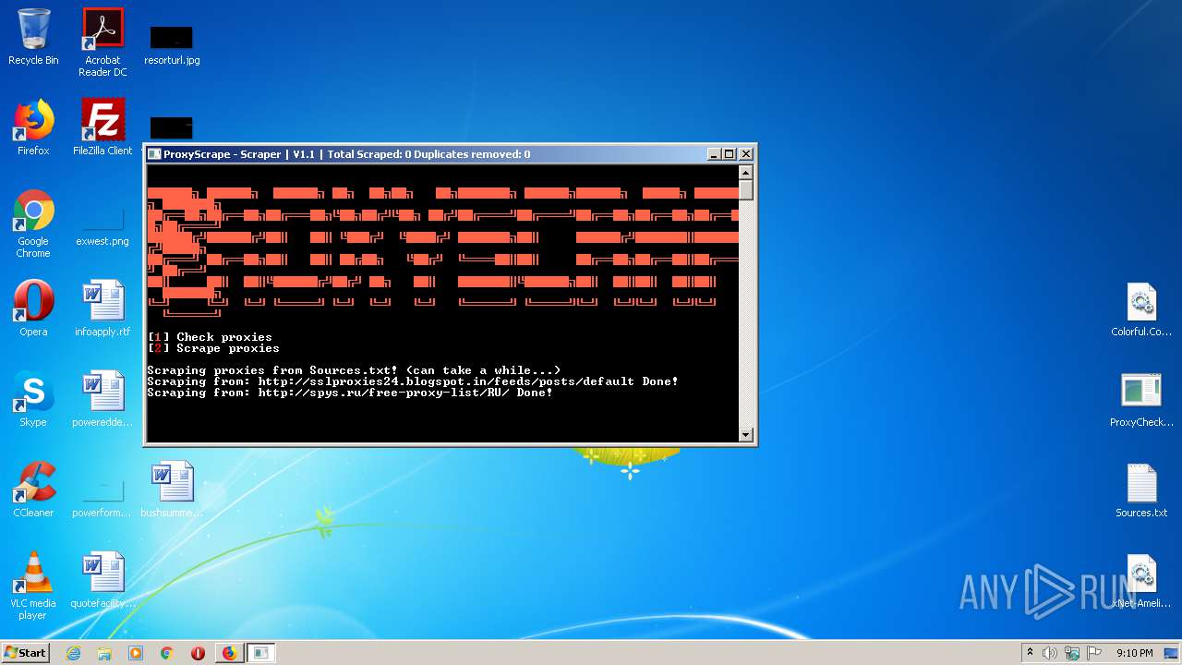The width and height of the screenshot is (1182, 665).
Task: Switch to Firefox taskbar button
Action: pos(229,653)
